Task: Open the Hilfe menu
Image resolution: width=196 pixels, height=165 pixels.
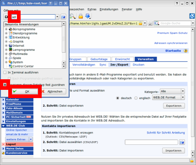Action: 139,10
